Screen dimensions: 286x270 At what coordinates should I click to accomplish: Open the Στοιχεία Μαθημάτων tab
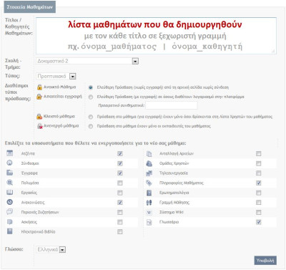click(29, 7)
